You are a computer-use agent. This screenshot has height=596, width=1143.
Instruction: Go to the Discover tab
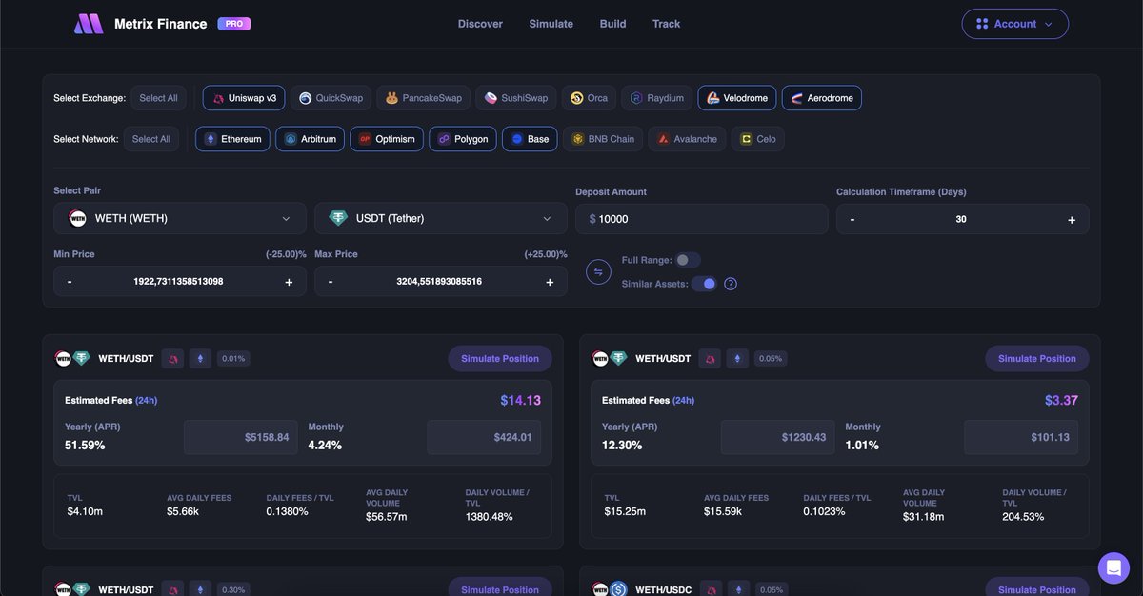coord(480,24)
